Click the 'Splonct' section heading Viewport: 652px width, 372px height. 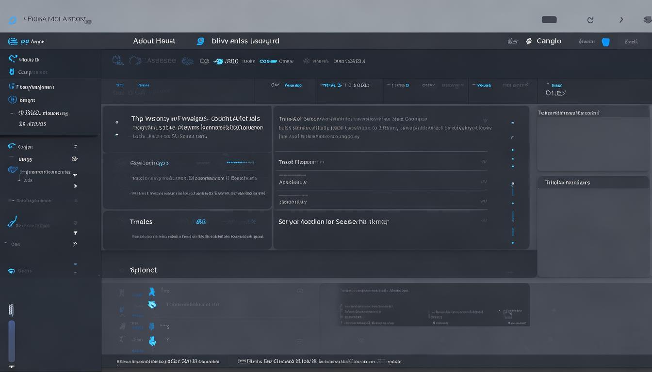coord(143,270)
